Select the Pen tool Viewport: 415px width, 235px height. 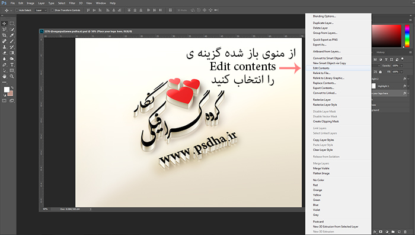pos(4,64)
